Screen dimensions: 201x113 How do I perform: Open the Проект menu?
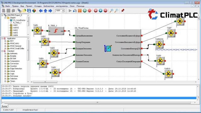pyautogui.click(x=29, y=6)
